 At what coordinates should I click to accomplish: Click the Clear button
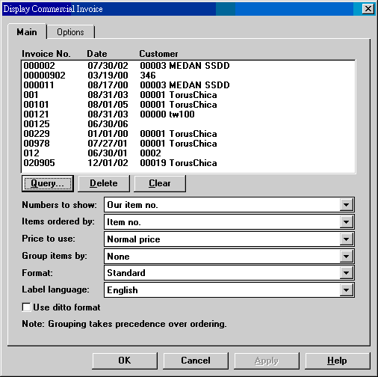coord(160,183)
